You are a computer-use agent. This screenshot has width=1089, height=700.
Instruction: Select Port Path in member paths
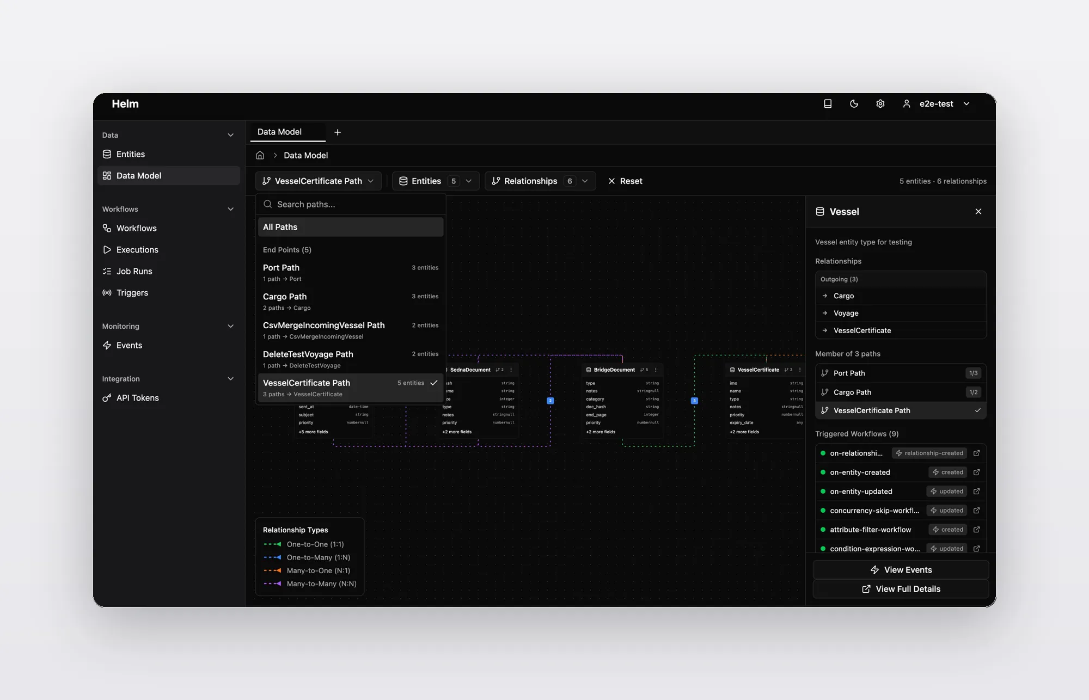click(x=901, y=373)
